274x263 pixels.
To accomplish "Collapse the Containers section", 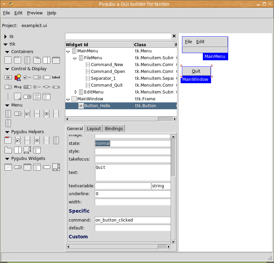I will point(7,52).
